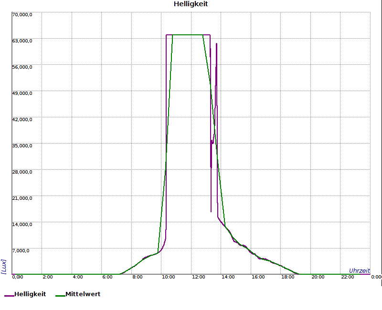Image resolution: width=382 pixels, height=310 pixels.
Task: Click the 35,000,0 y-axis value
Action: [22, 146]
